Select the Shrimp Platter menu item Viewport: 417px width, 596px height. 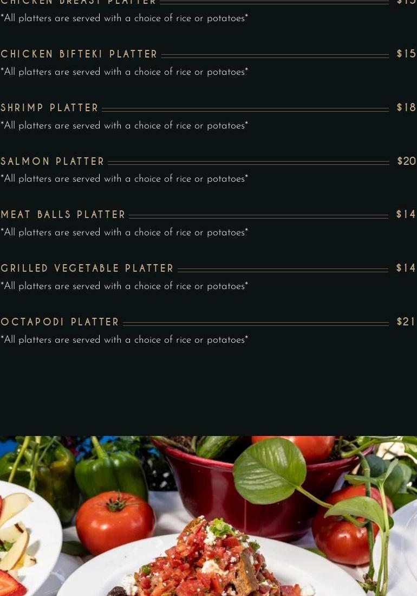(x=49, y=108)
